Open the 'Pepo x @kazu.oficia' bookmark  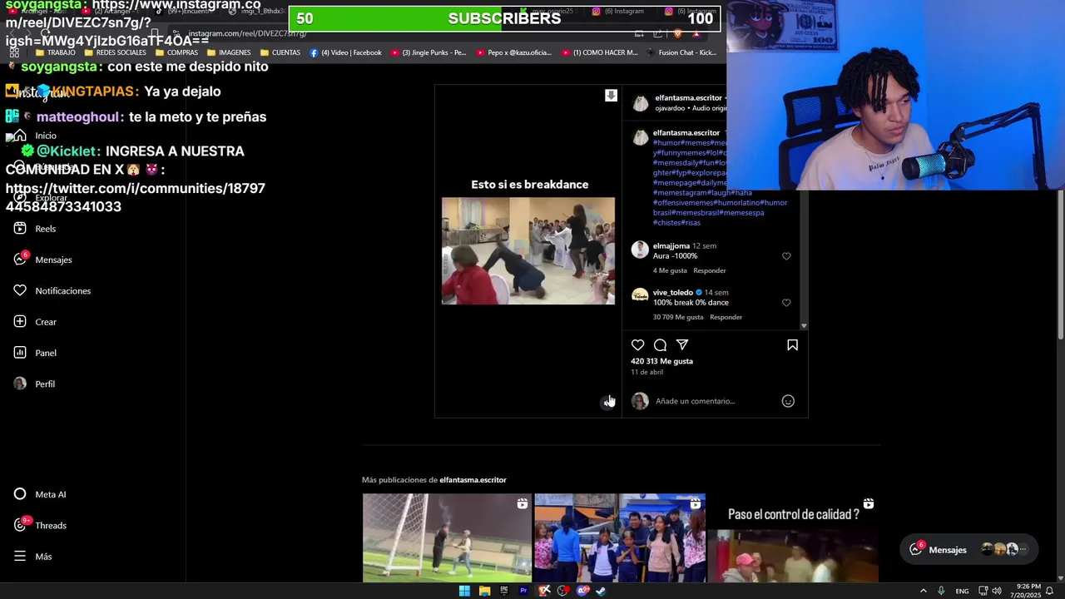pyautogui.click(x=514, y=52)
